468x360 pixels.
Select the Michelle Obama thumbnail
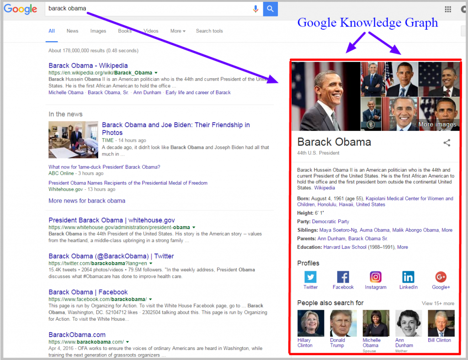point(376,323)
